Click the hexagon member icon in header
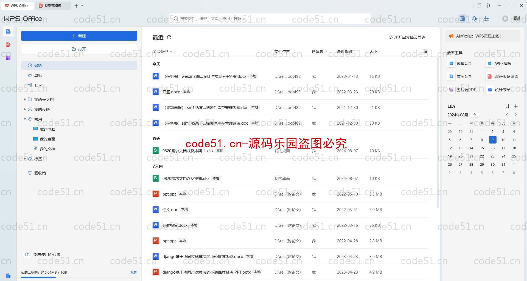 tap(505, 19)
